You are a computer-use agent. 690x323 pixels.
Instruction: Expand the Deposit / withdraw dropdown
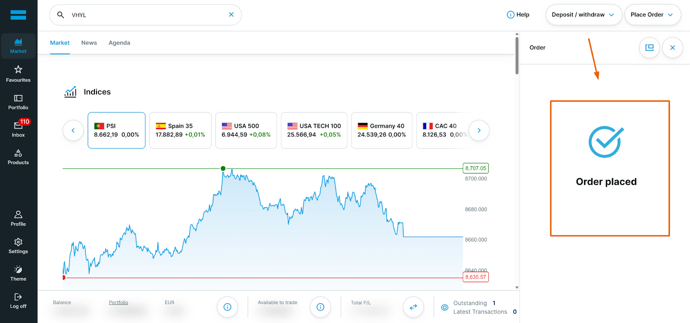coord(583,15)
